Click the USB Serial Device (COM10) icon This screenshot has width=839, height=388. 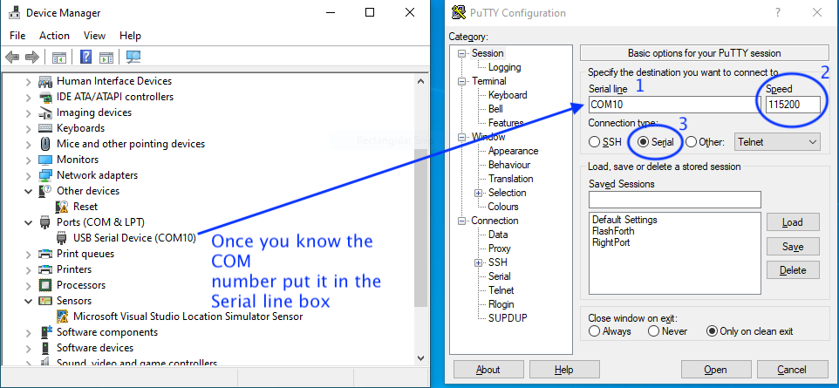(x=62, y=238)
